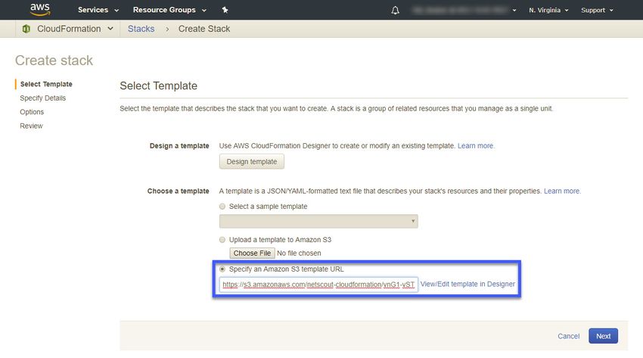Expand the CloudFormation service dropdown
The image size is (643, 358).
[75, 29]
